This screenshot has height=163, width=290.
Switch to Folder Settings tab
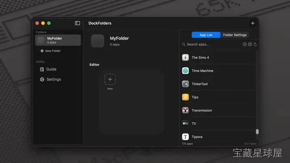pos(235,35)
